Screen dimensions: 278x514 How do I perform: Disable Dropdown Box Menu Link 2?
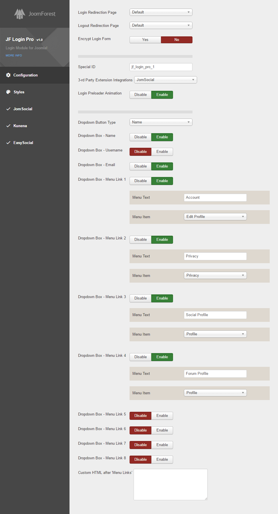tap(140, 240)
